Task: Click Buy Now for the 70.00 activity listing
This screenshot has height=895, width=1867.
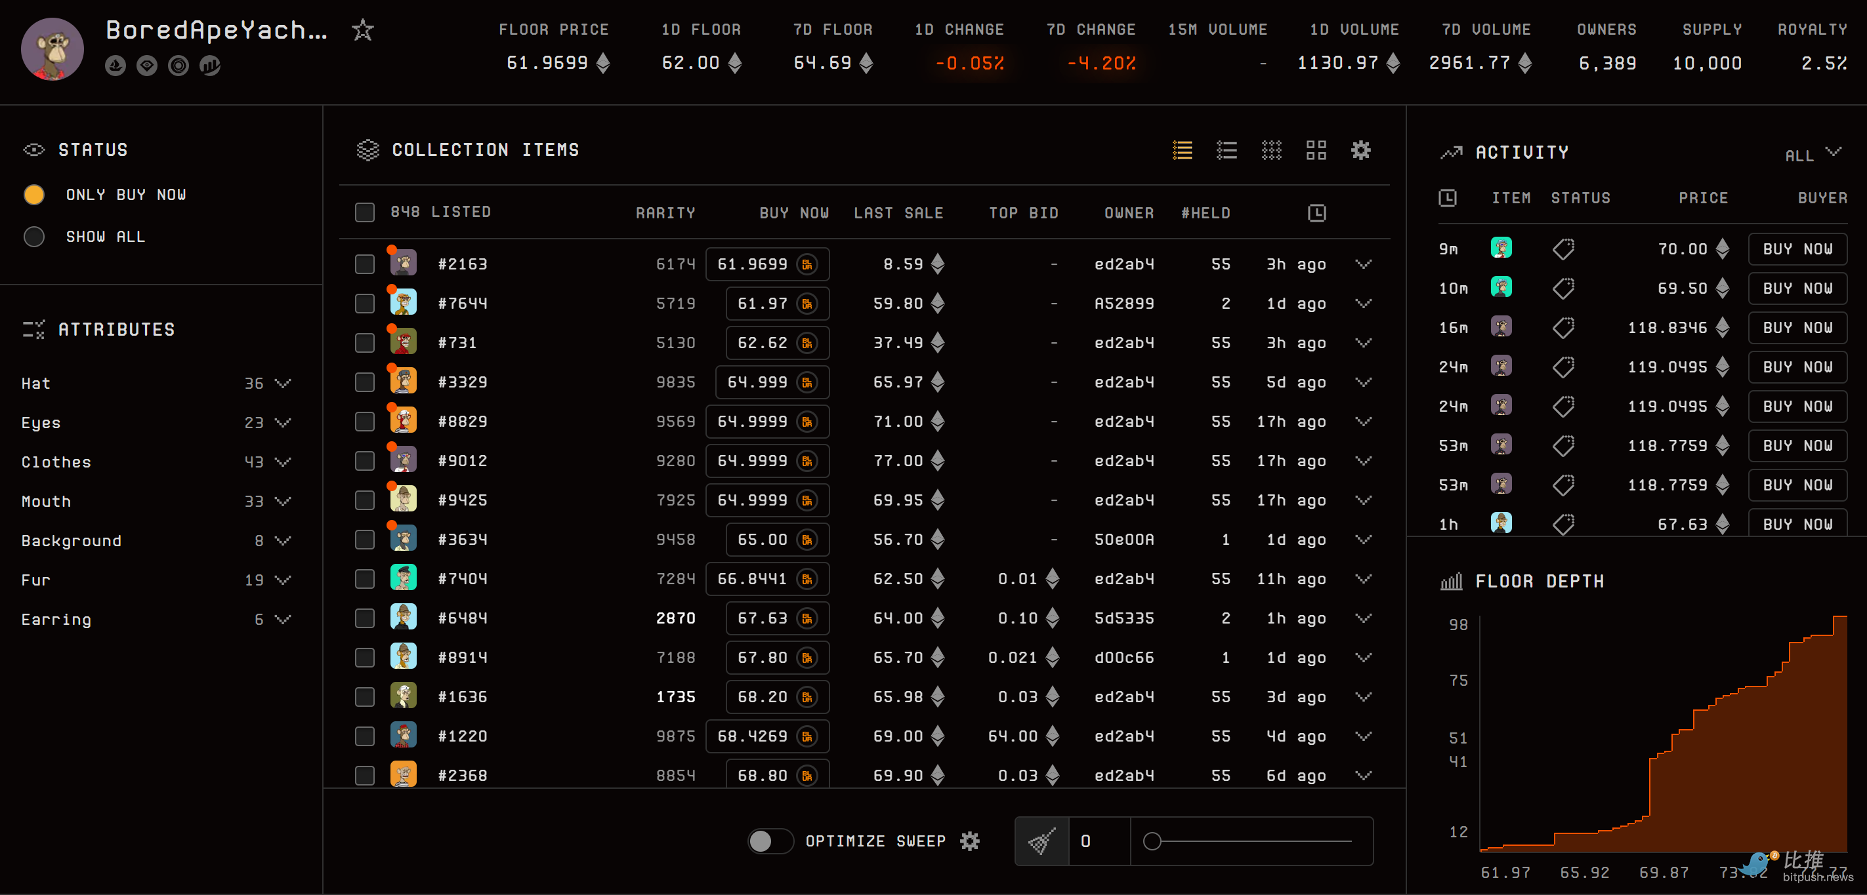Action: pos(1797,249)
